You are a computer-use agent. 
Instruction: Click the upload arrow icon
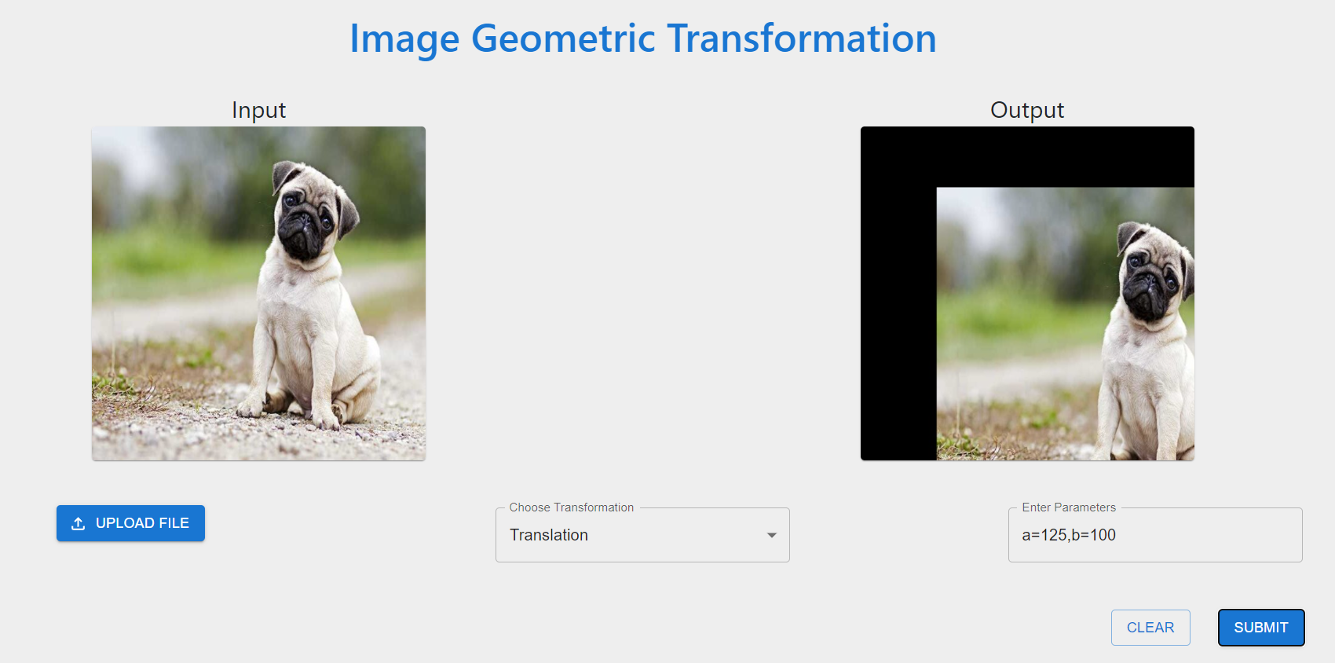click(79, 523)
